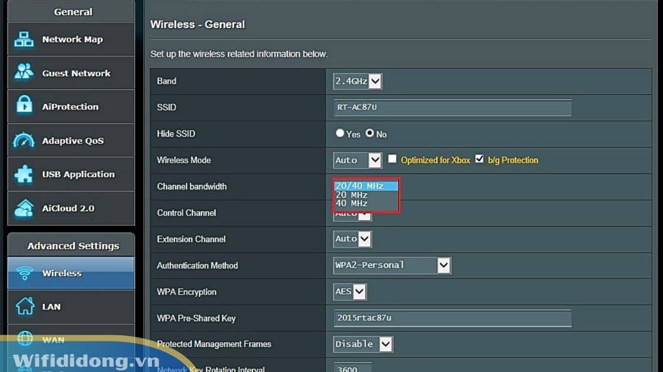Viewport: 663px width, 372px height.
Task: Uncheck b/g Protection
Action: point(480,158)
